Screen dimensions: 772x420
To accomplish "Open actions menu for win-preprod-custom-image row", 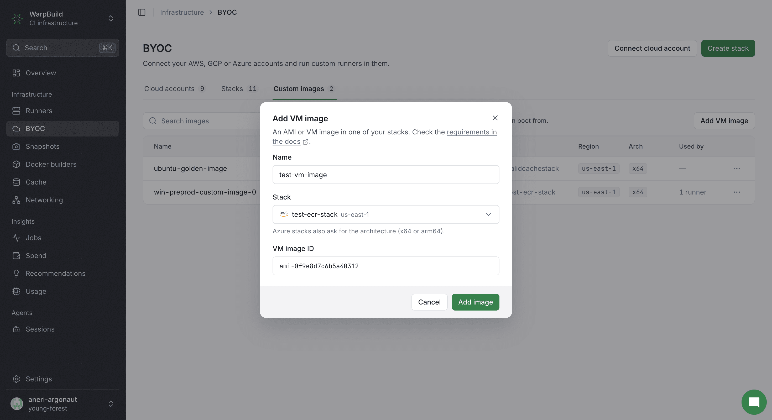I will pos(737,192).
